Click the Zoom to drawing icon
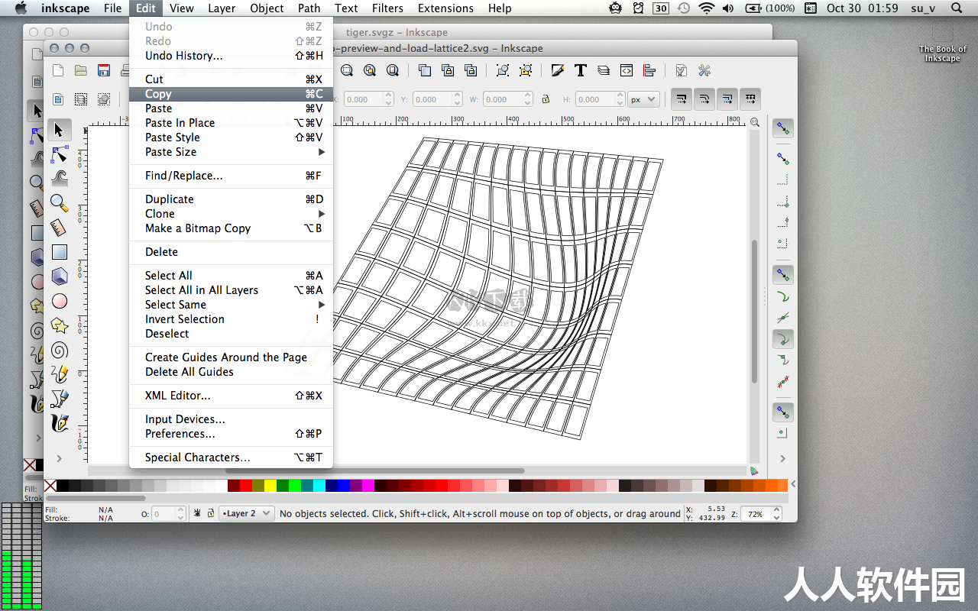Image resolution: width=978 pixels, height=611 pixels. coord(370,70)
